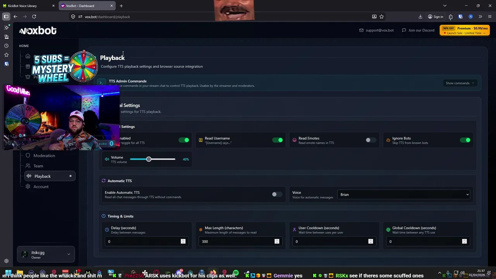Open synced tabs sidebar icon
This screenshot has width=496, height=279.
pos(6,37)
